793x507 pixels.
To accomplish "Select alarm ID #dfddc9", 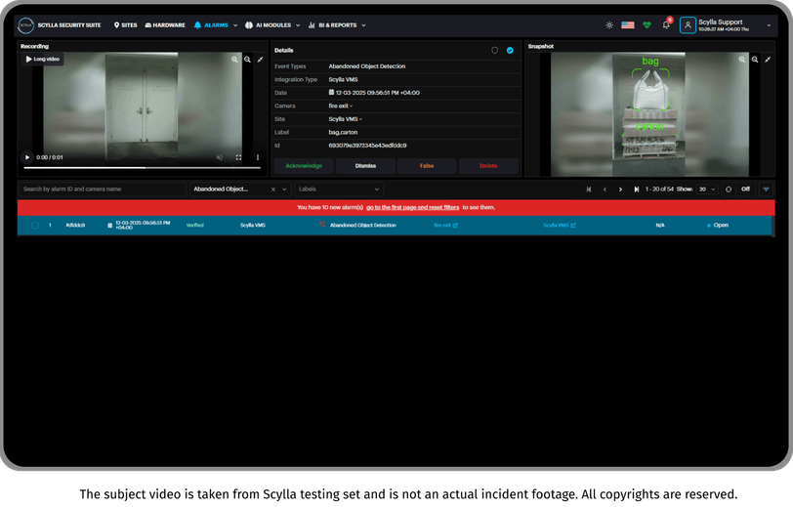I will tap(75, 225).
